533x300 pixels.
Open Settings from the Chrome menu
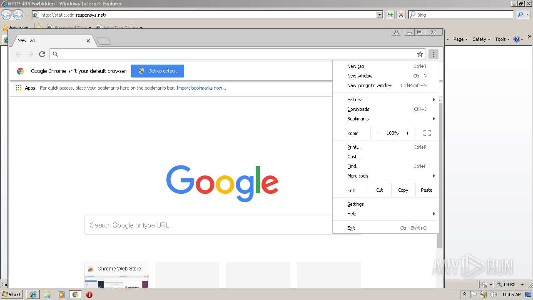386,204
